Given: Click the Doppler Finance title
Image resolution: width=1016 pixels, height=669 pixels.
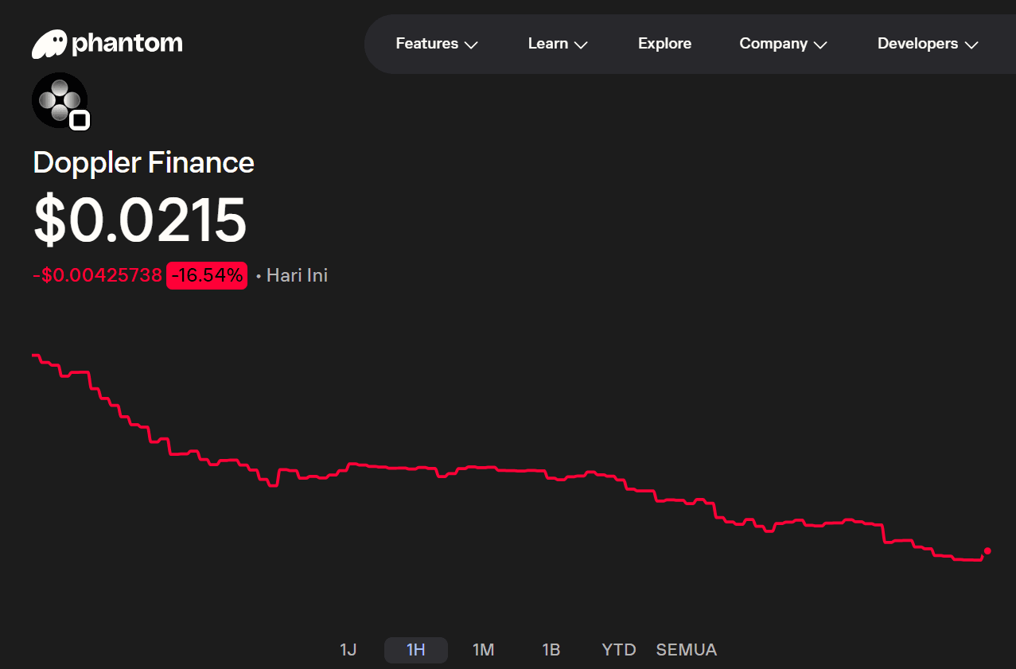Looking at the screenshot, I should tap(144, 162).
